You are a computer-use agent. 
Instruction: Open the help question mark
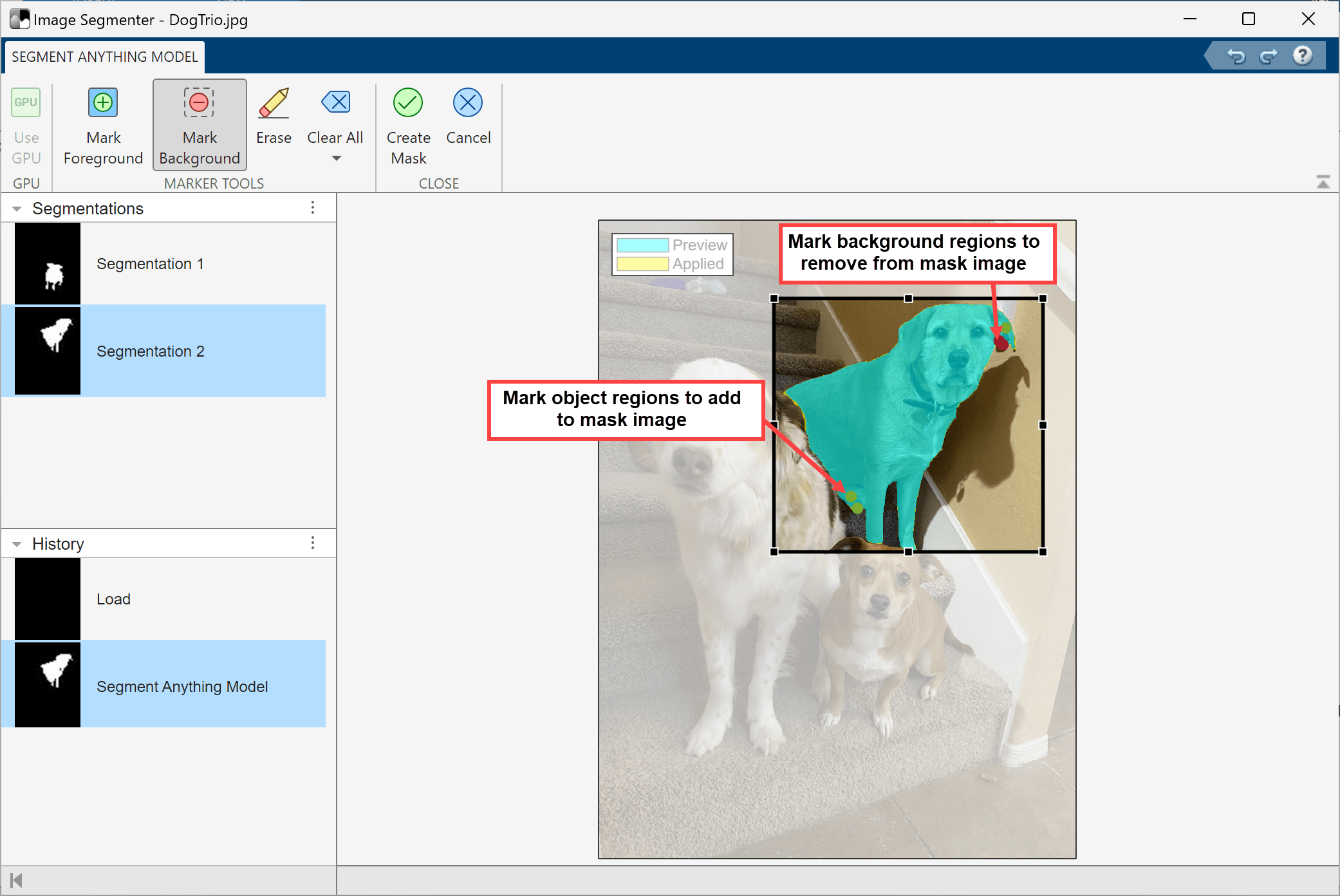pos(1302,57)
